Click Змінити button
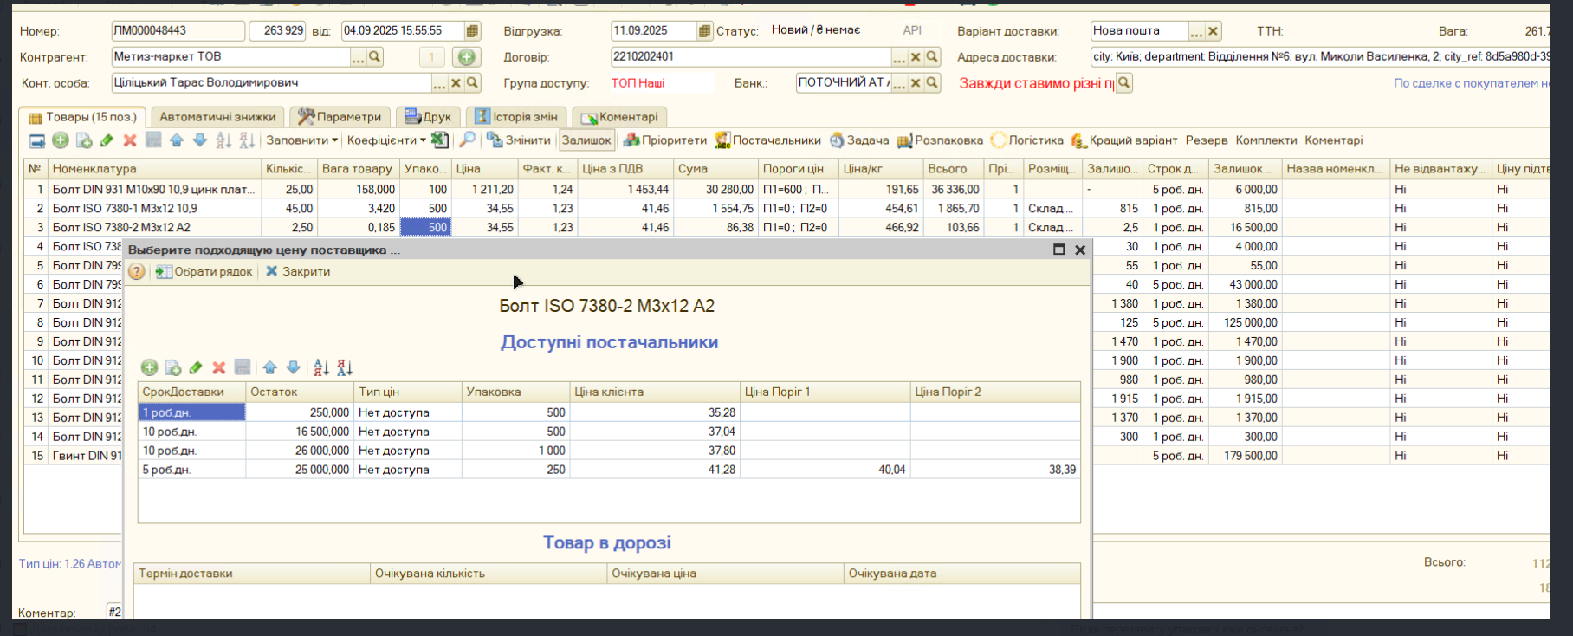 point(518,140)
